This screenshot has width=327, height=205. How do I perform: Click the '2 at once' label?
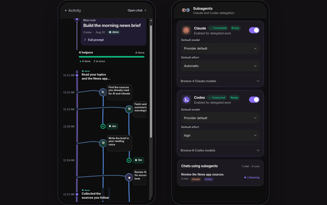tap(99, 61)
